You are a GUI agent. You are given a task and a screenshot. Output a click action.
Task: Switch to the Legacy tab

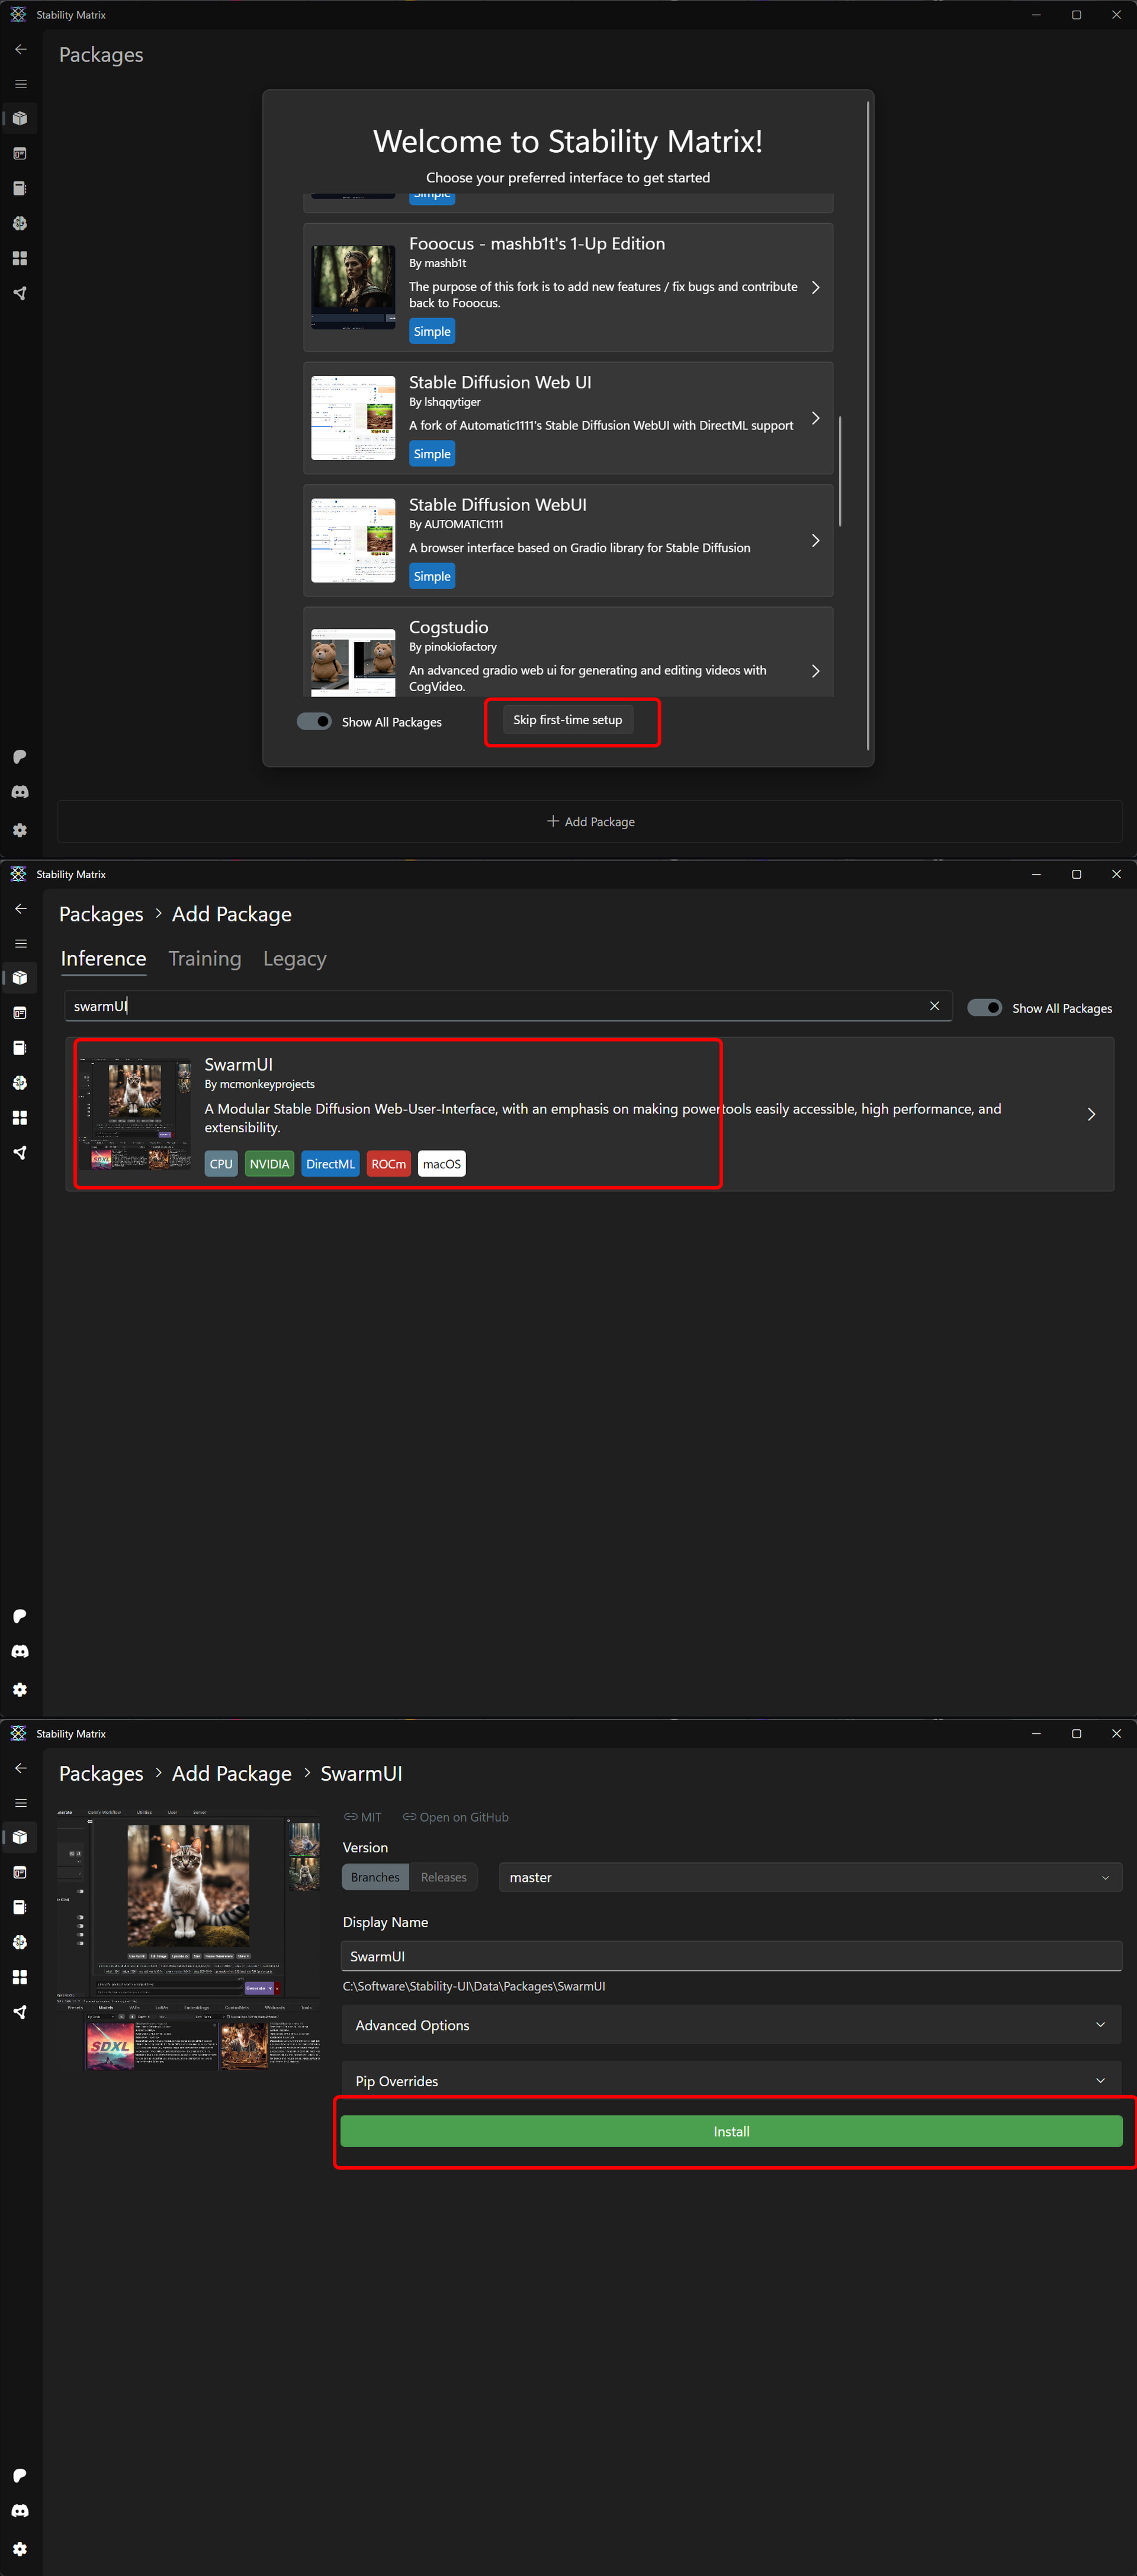[x=294, y=959]
